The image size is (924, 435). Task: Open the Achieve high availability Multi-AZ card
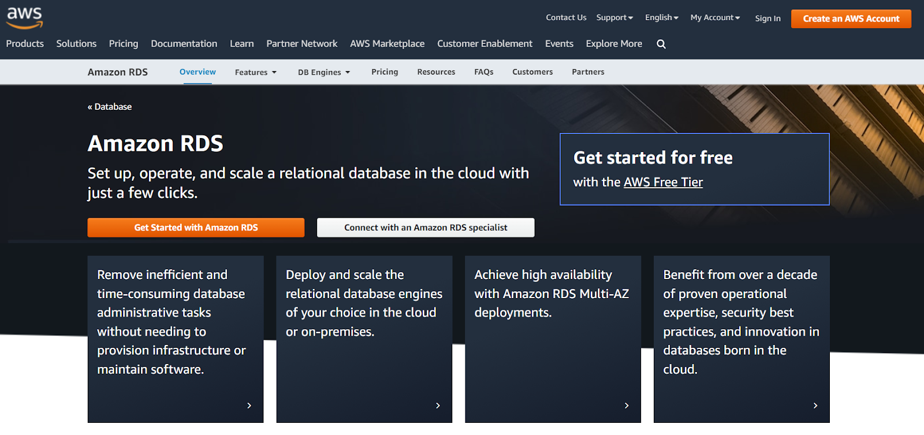point(553,339)
